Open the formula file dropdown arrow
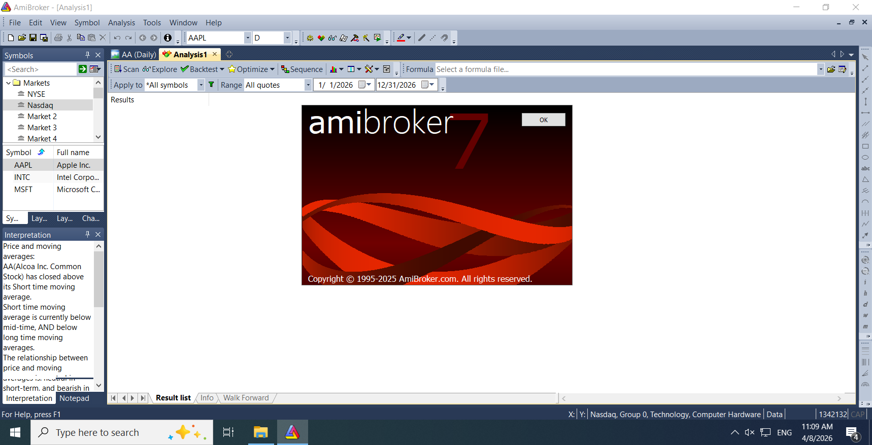872x445 pixels. pyautogui.click(x=821, y=69)
